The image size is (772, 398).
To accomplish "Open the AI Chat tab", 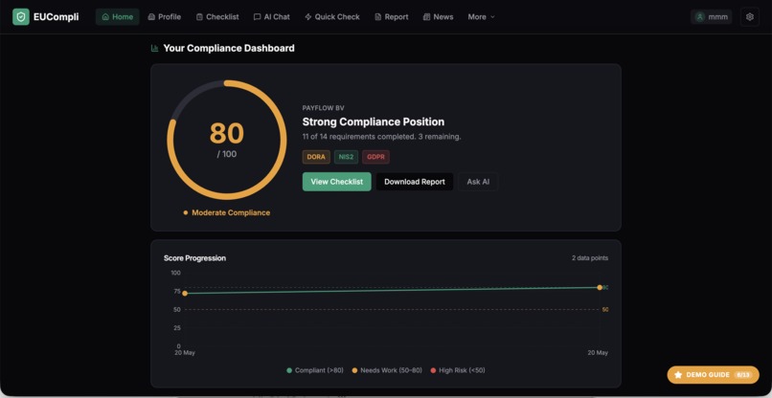I will coord(272,16).
